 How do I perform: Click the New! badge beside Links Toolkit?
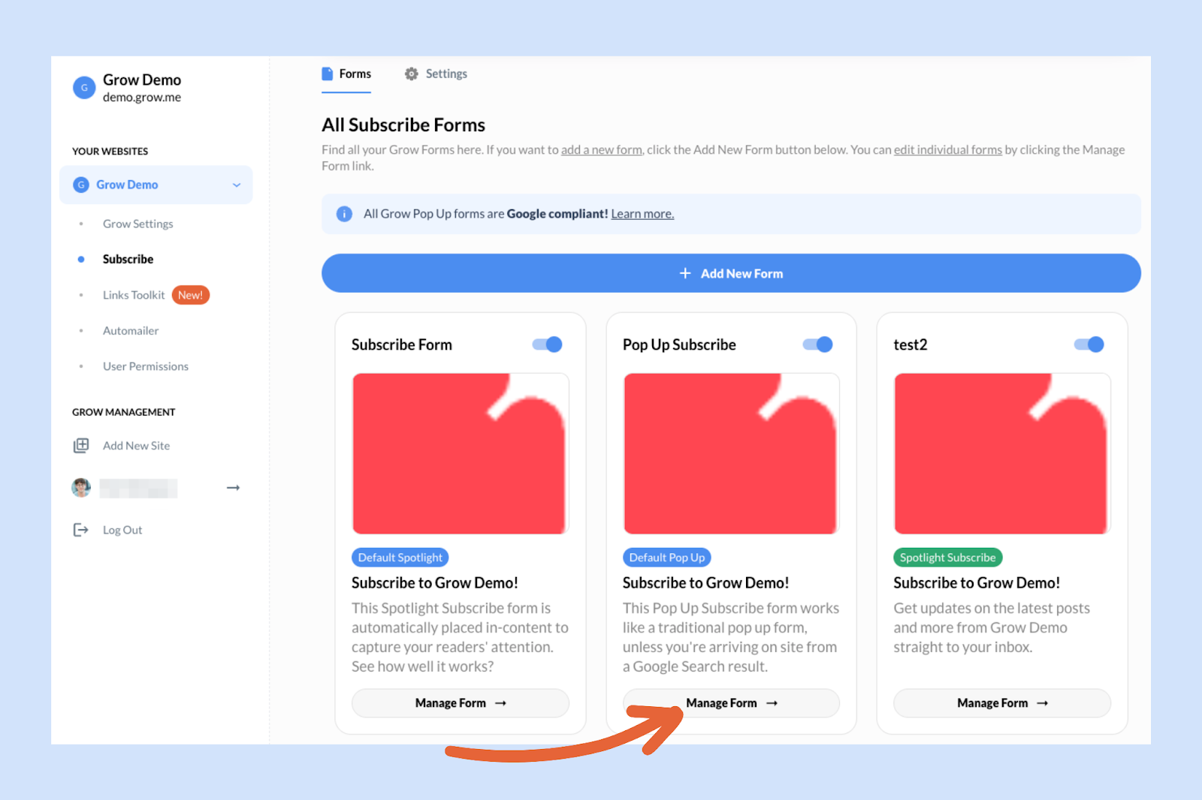point(190,295)
